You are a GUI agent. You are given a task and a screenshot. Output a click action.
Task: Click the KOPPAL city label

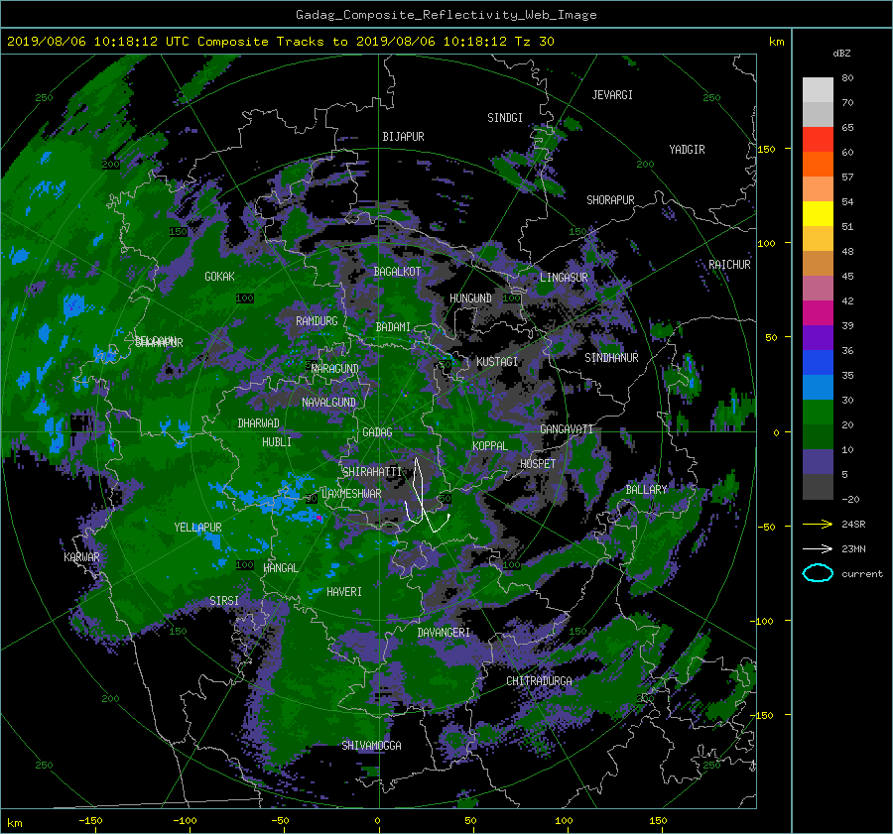click(490, 445)
